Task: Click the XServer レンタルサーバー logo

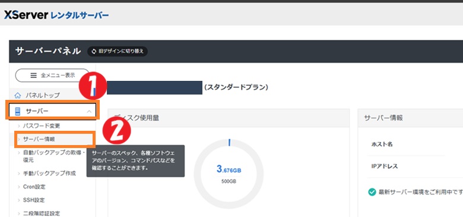Action: tap(56, 15)
